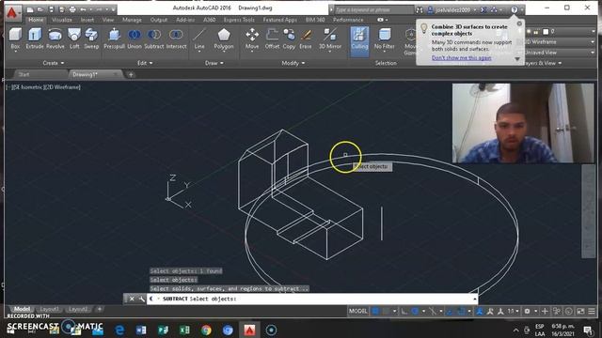Select the Line draw tool
Image resolution: width=602 pixels, height=338 pixels.
(199, 38)
